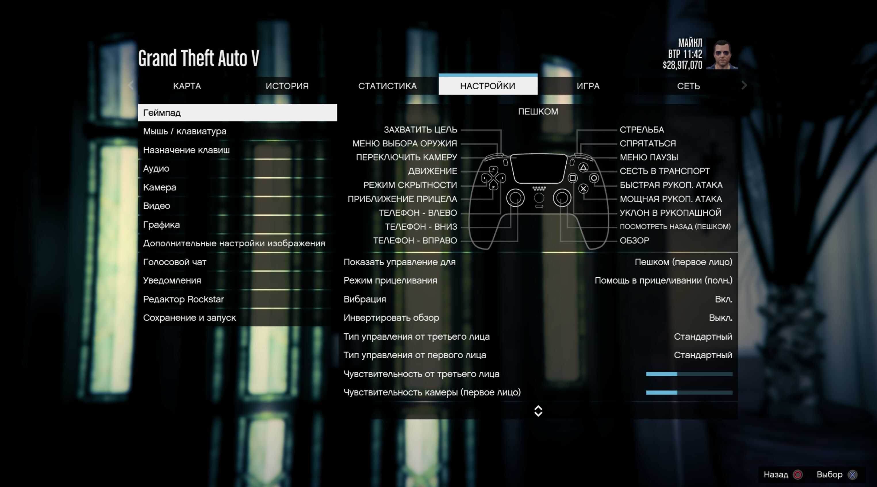Select the НАСТРОЙКИ tab
Image resolution: width=877 pixels, height=487 pixels.
pos(488,84)
